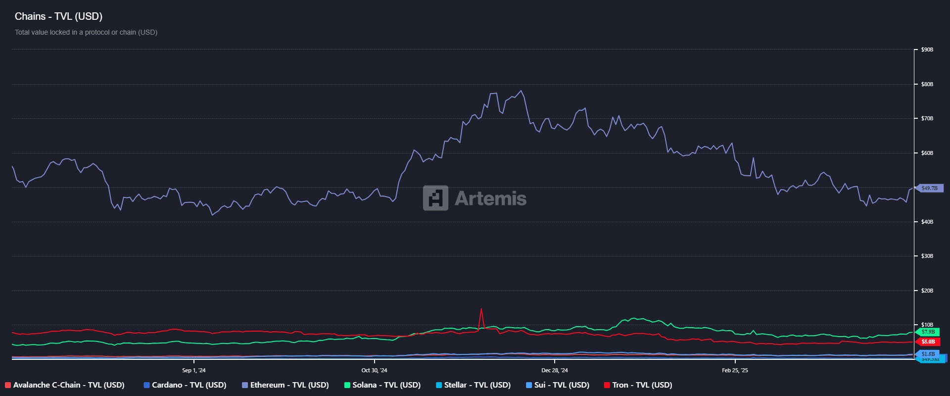Click the Artemis logo icon in watermark
The image size is (950, 396).
[x=435, y=198]
